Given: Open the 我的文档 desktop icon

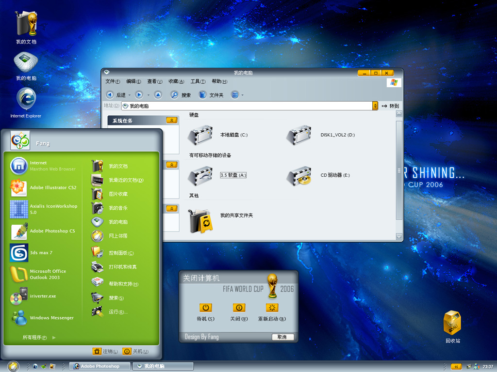Looking at the screenshot, I should coord(26,28).
